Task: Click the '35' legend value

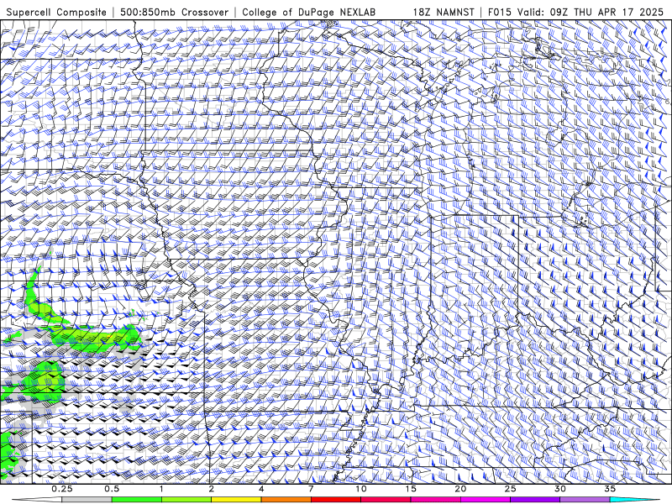Action: click(610, 489)
